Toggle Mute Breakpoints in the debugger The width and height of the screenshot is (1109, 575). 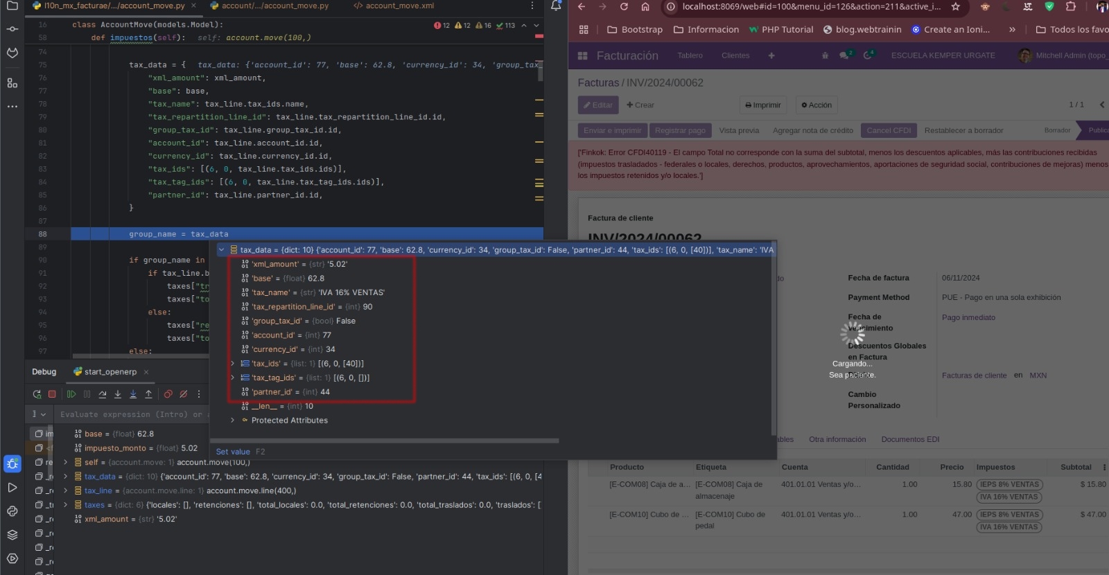[x=183, y=393]
